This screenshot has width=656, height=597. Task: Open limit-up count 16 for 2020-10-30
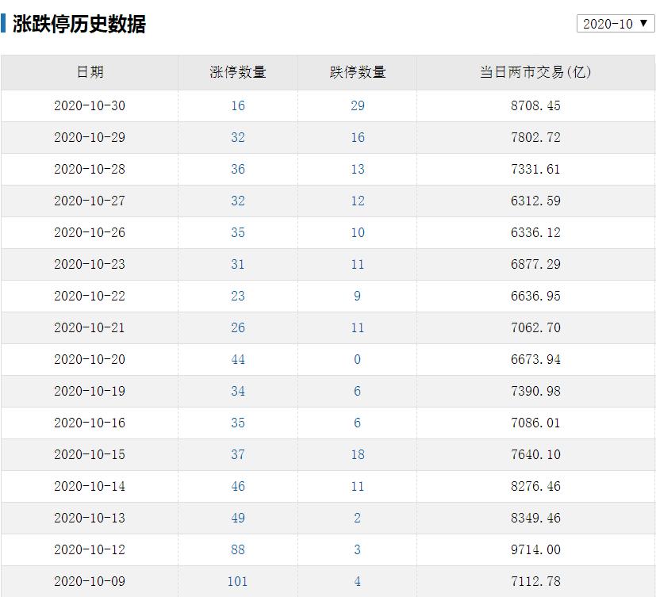click(x=237, y=105)
